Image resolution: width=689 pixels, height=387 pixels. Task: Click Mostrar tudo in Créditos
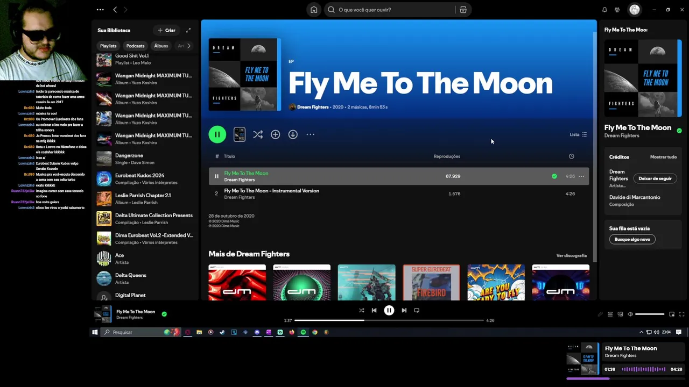click(x=663, y=157)
